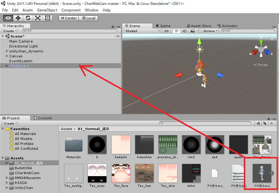
Task: Click the Scene view orientation gizmo cube
Action: pyautogui.click(x=261, y=49)
